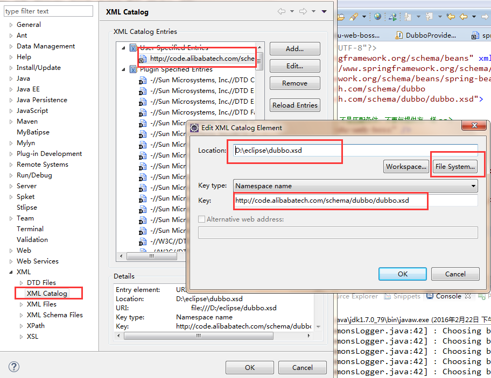Expand the Web Services preferences node
The height and width of the screenshot is (378, 491).
point(11,261)
